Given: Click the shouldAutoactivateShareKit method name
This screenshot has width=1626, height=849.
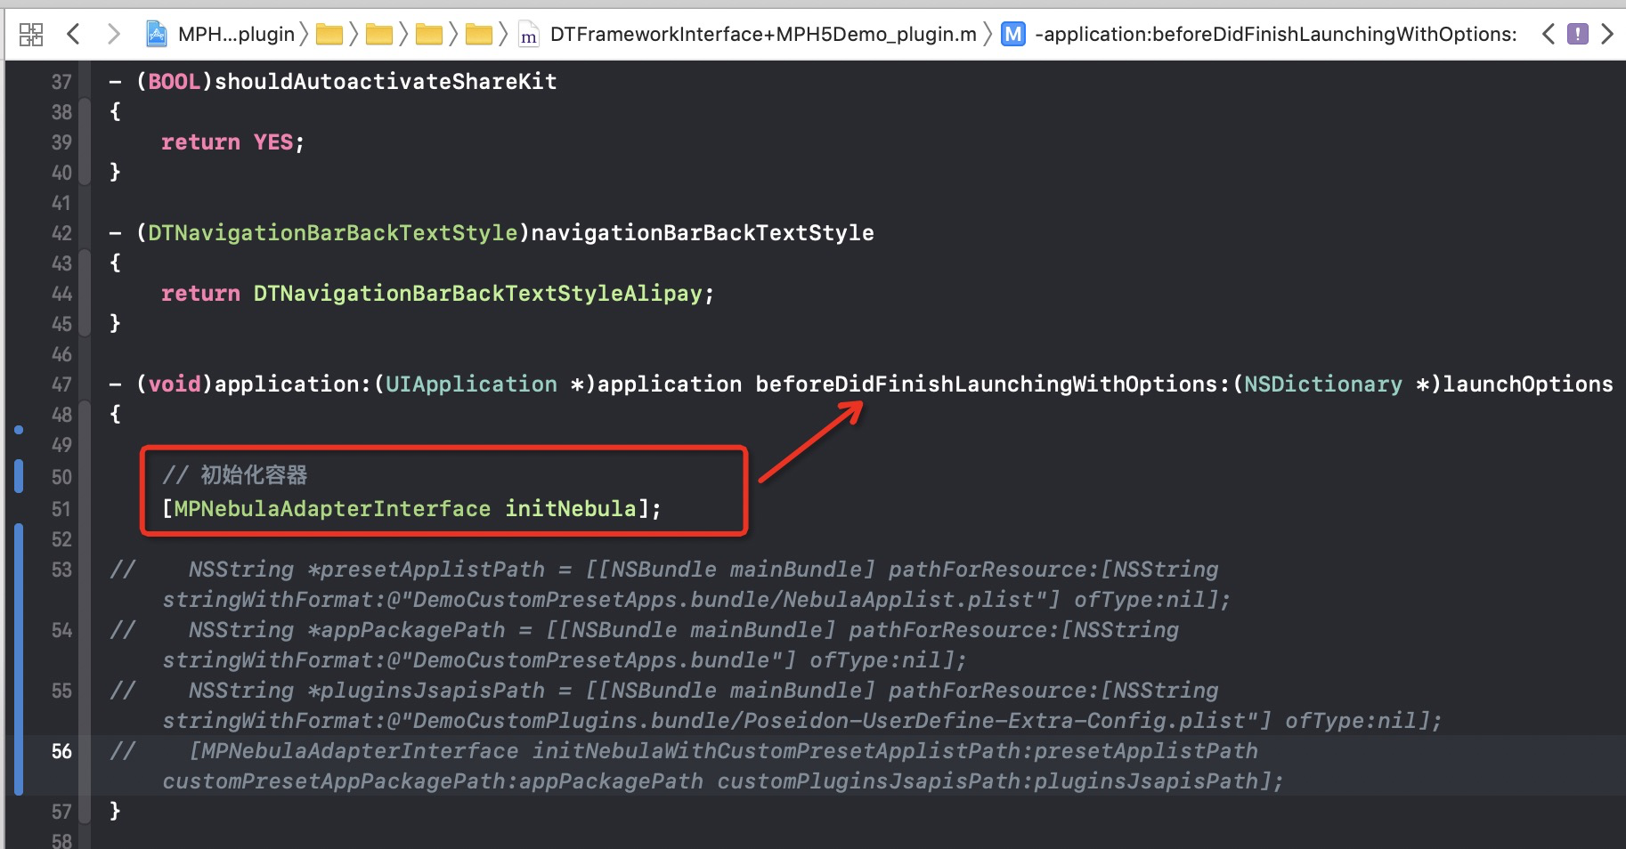Looking at the screenshot, I should click(386, 82).
